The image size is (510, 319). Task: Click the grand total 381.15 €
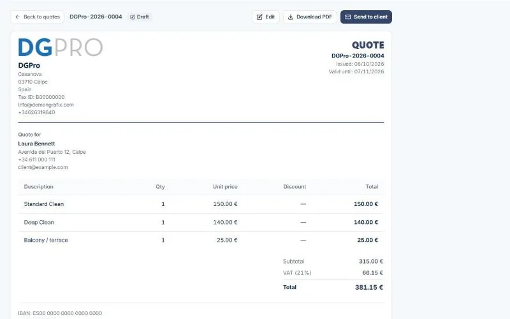[x=369, y=287]
